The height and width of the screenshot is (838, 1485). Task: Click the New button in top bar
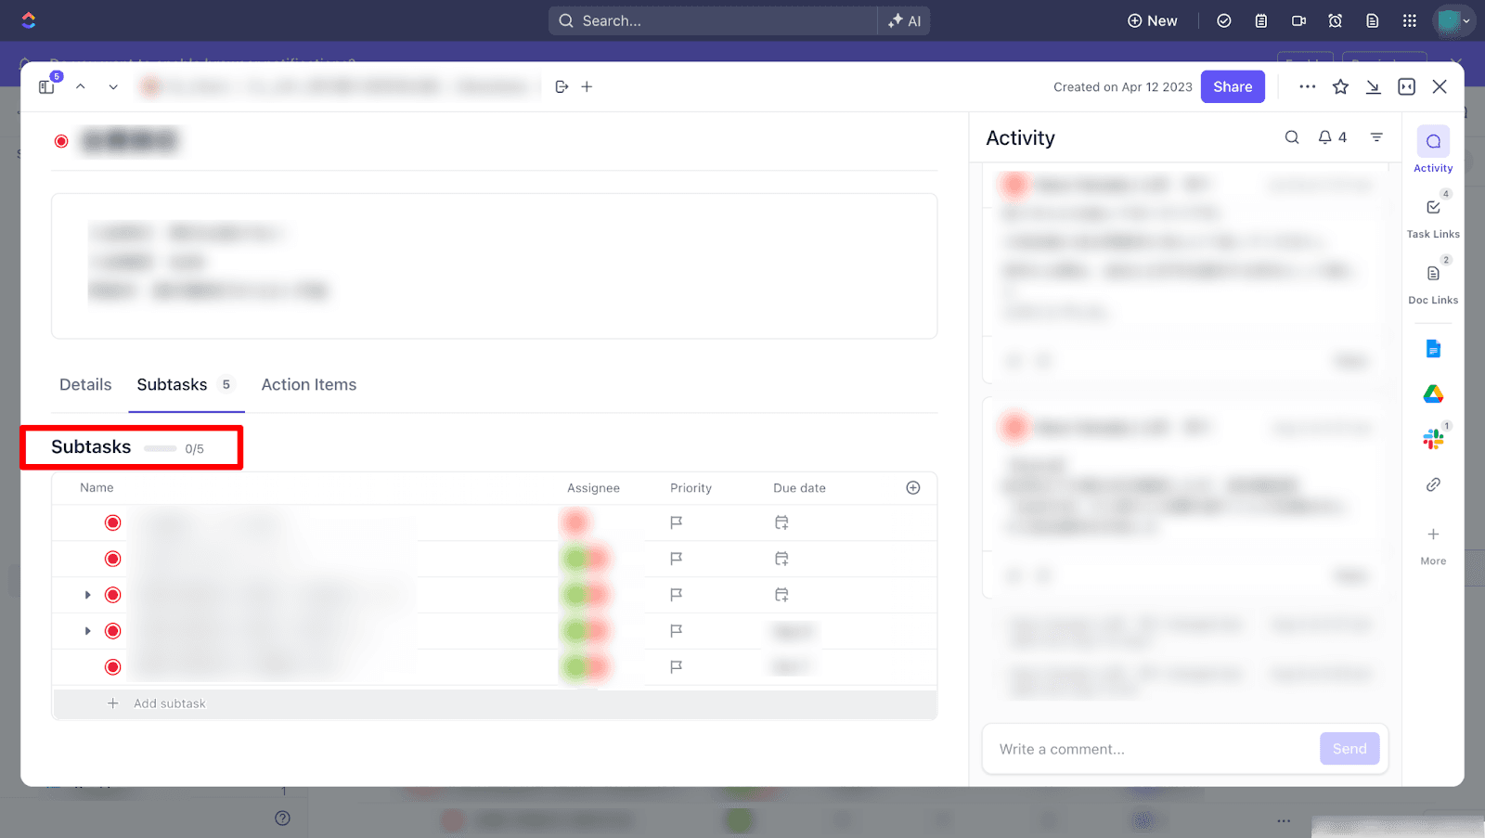(x=1152, y=20)
